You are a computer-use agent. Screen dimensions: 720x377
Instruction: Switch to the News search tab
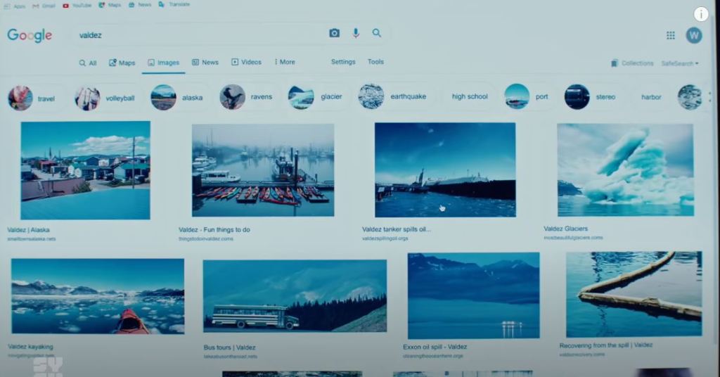coord(205,62)
